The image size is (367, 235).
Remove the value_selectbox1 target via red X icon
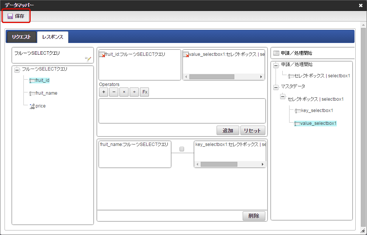click(x=186, y=55)
